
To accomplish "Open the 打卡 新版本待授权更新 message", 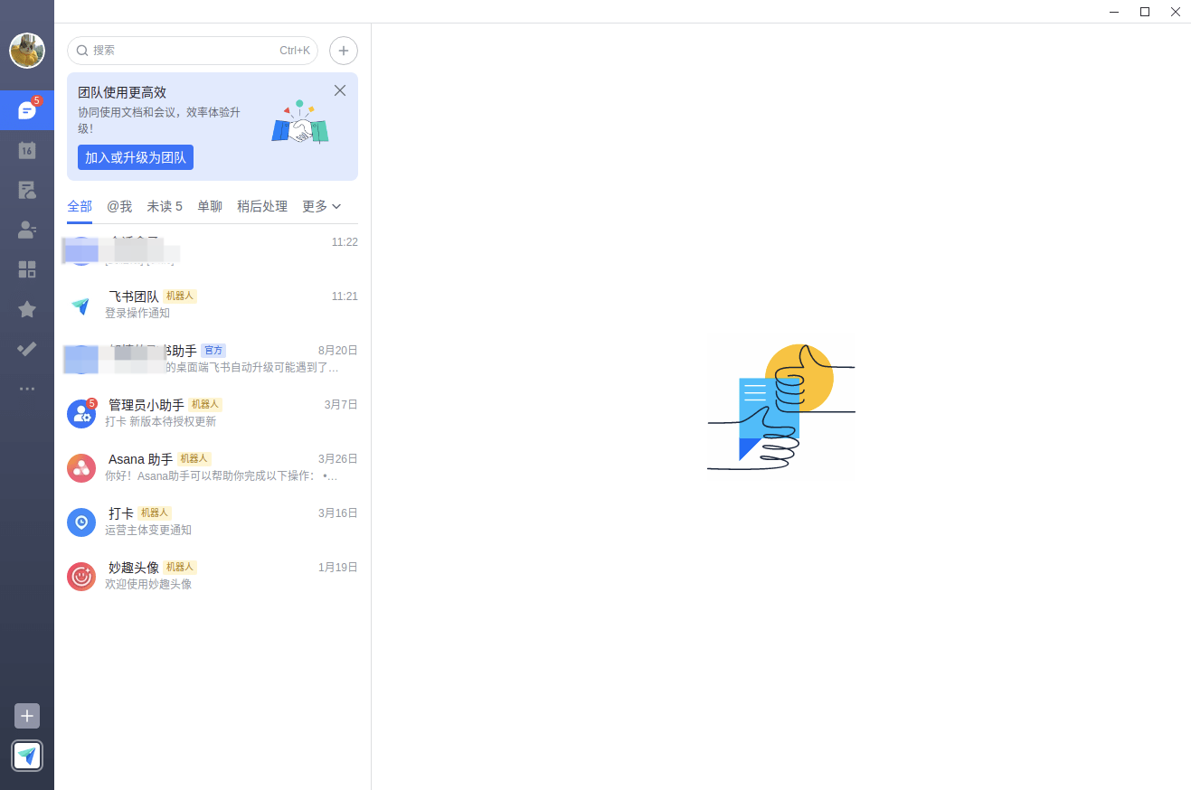I will coord(161,422).
